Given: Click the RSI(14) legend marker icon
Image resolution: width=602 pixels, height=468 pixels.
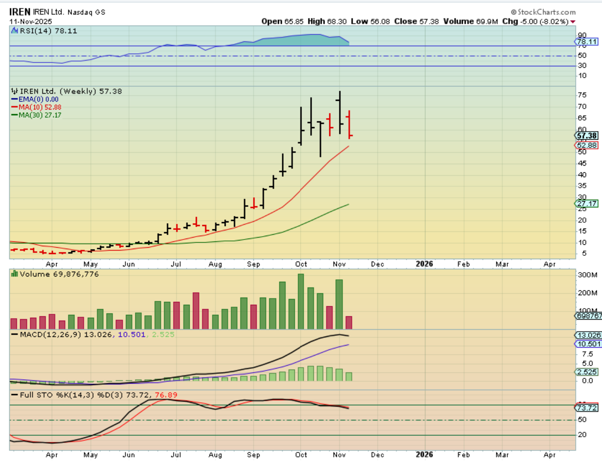Looking at the screenshot, I should 14,31.
